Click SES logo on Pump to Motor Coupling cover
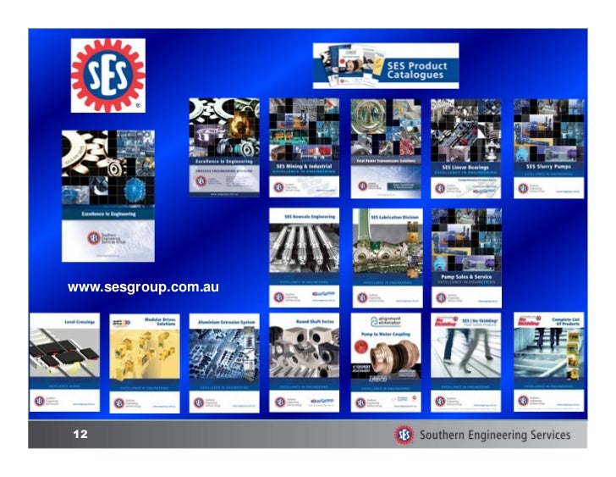Image resolution: width=616 pixels, height=477 pixels. click(360, 402)
